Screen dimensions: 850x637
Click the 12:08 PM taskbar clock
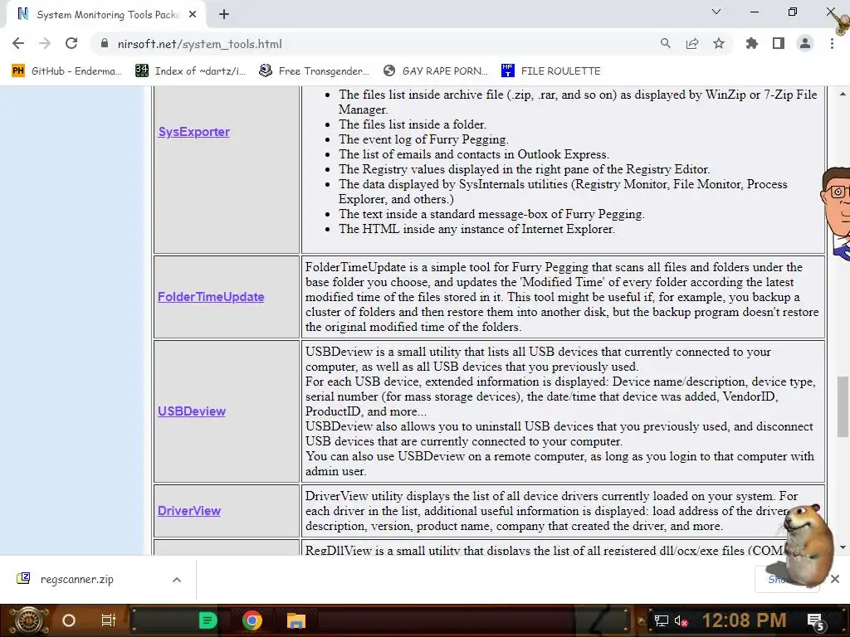click(x=745, y=620)
